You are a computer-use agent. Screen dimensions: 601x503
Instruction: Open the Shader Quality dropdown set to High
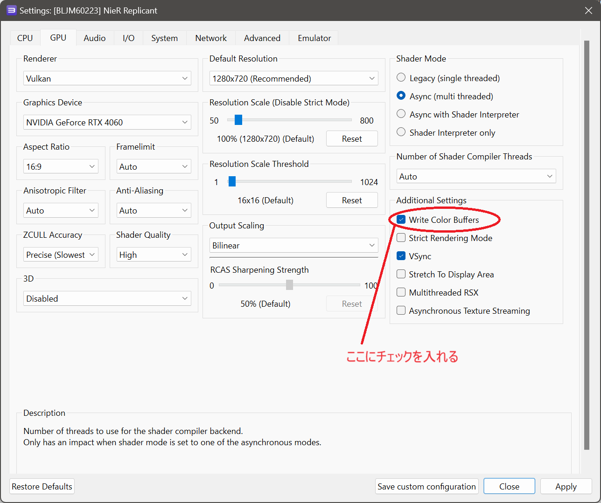pos(154,255)
